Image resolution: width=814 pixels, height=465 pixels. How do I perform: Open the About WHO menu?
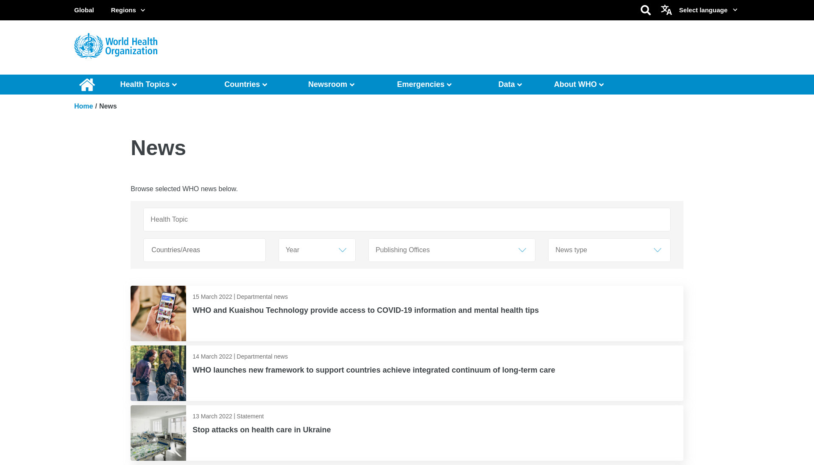[x=579, y=84]
